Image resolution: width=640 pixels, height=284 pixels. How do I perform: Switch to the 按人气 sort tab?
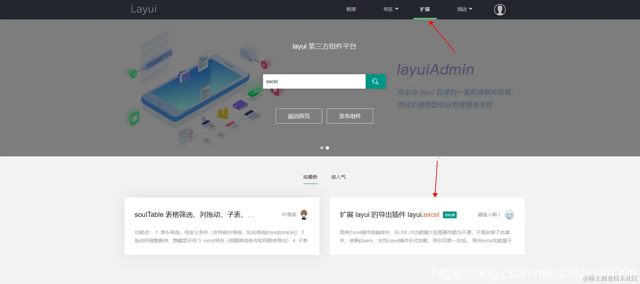(338, 177)
